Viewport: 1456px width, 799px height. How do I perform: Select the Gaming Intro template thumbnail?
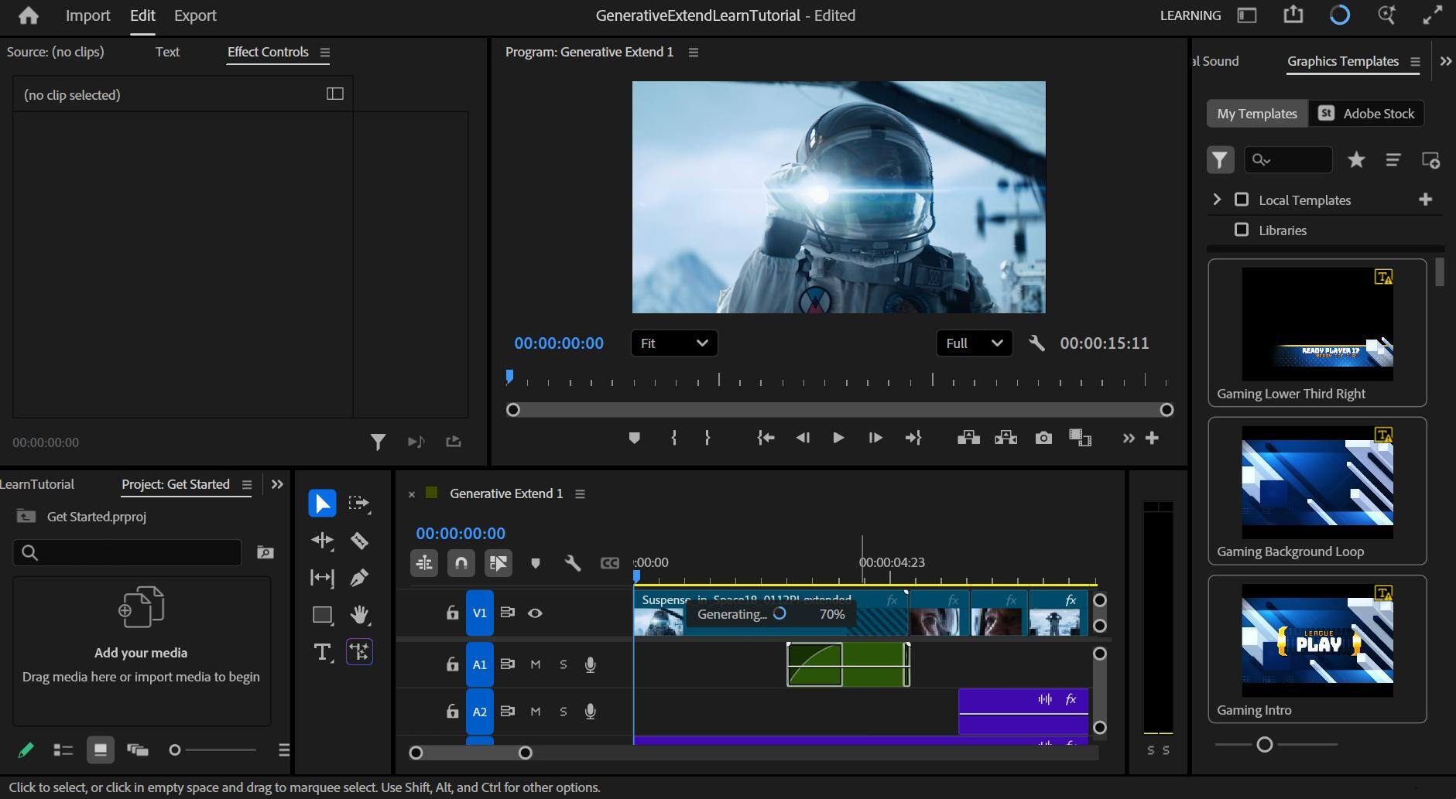click(x=1317, y=640)
